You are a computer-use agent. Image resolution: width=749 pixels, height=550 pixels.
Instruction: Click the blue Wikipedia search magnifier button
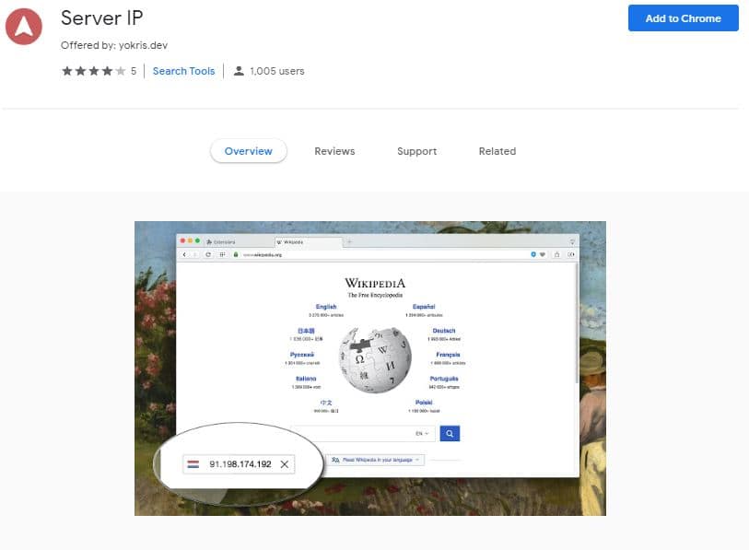(450, 433)
